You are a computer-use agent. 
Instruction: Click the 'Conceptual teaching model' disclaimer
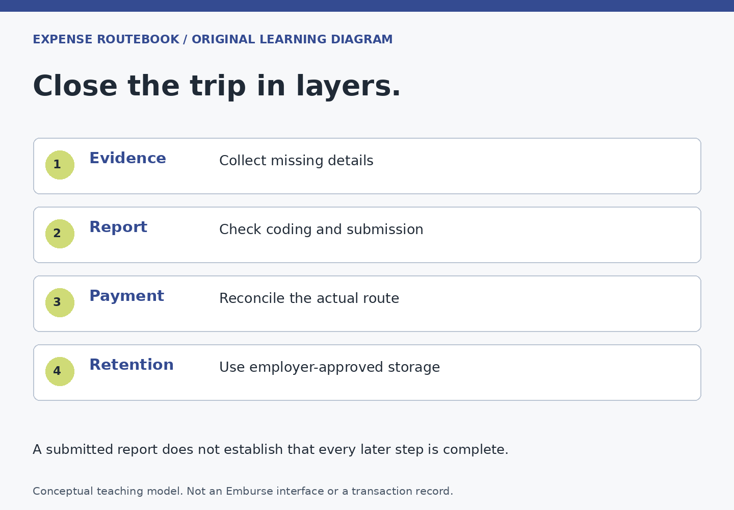pyautogui.click(x=243, y=491)
